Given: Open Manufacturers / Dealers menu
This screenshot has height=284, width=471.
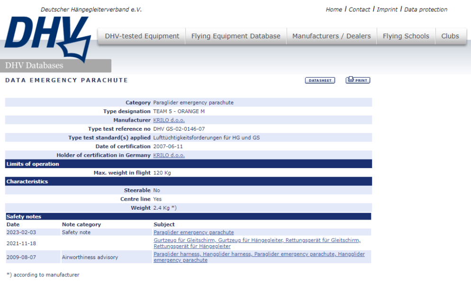Looking at the screenshot, I should (x=332, y=36).
